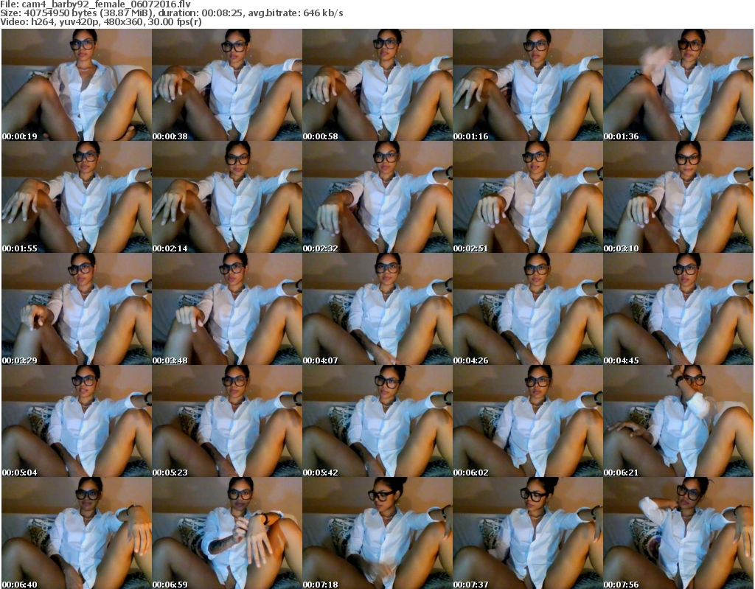Click the thumbnail stamped 00:07:18

(377, 533)
